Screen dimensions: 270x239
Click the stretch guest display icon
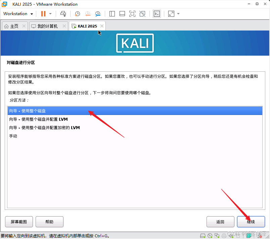tap(171, 14)
